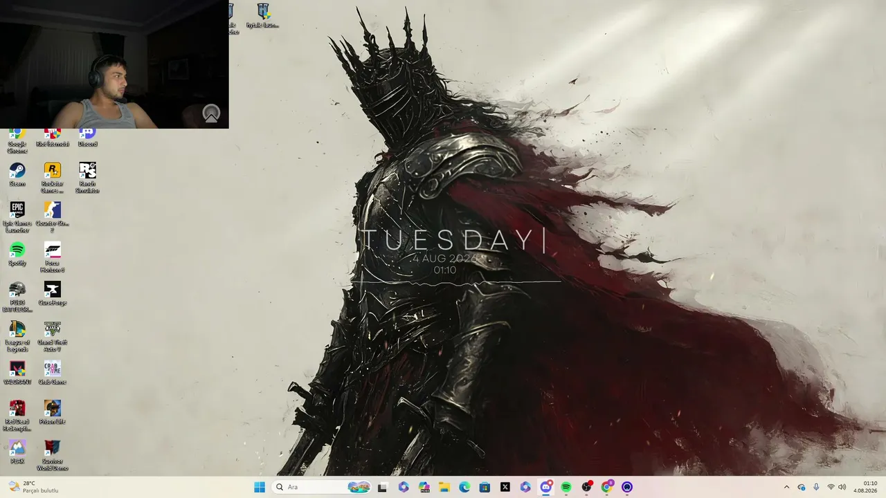Open the Windows Start menu
Viewport: 886px width, 498px height.
pos(260,487)
